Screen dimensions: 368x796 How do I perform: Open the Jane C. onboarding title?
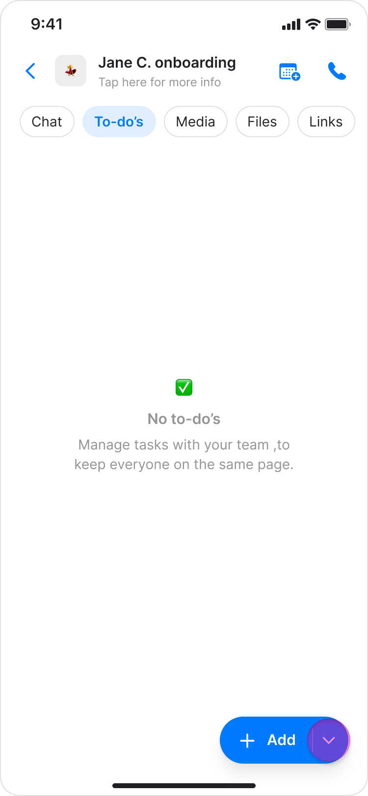tap(167, 63)
